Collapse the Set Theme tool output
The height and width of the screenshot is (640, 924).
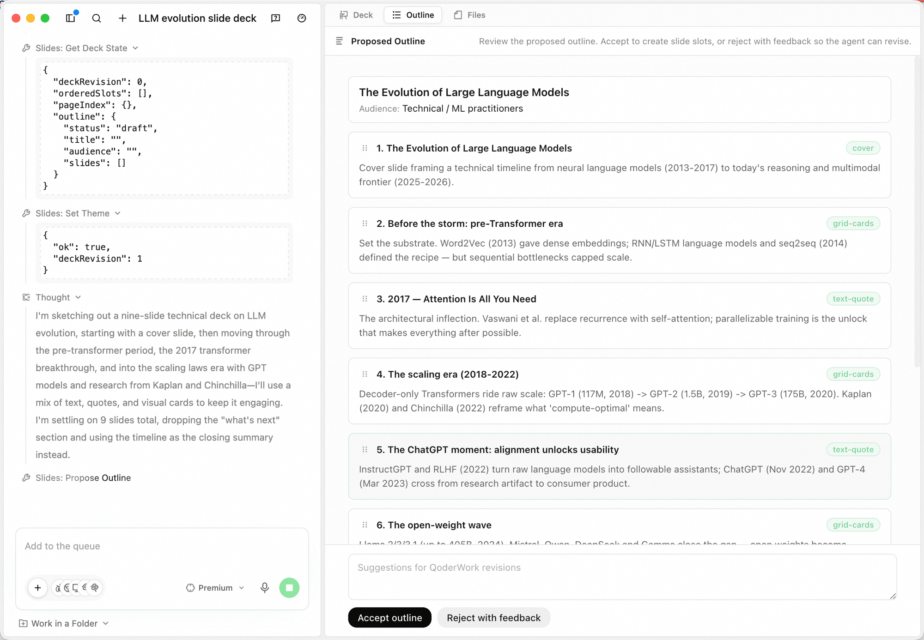tap(118, 213)
